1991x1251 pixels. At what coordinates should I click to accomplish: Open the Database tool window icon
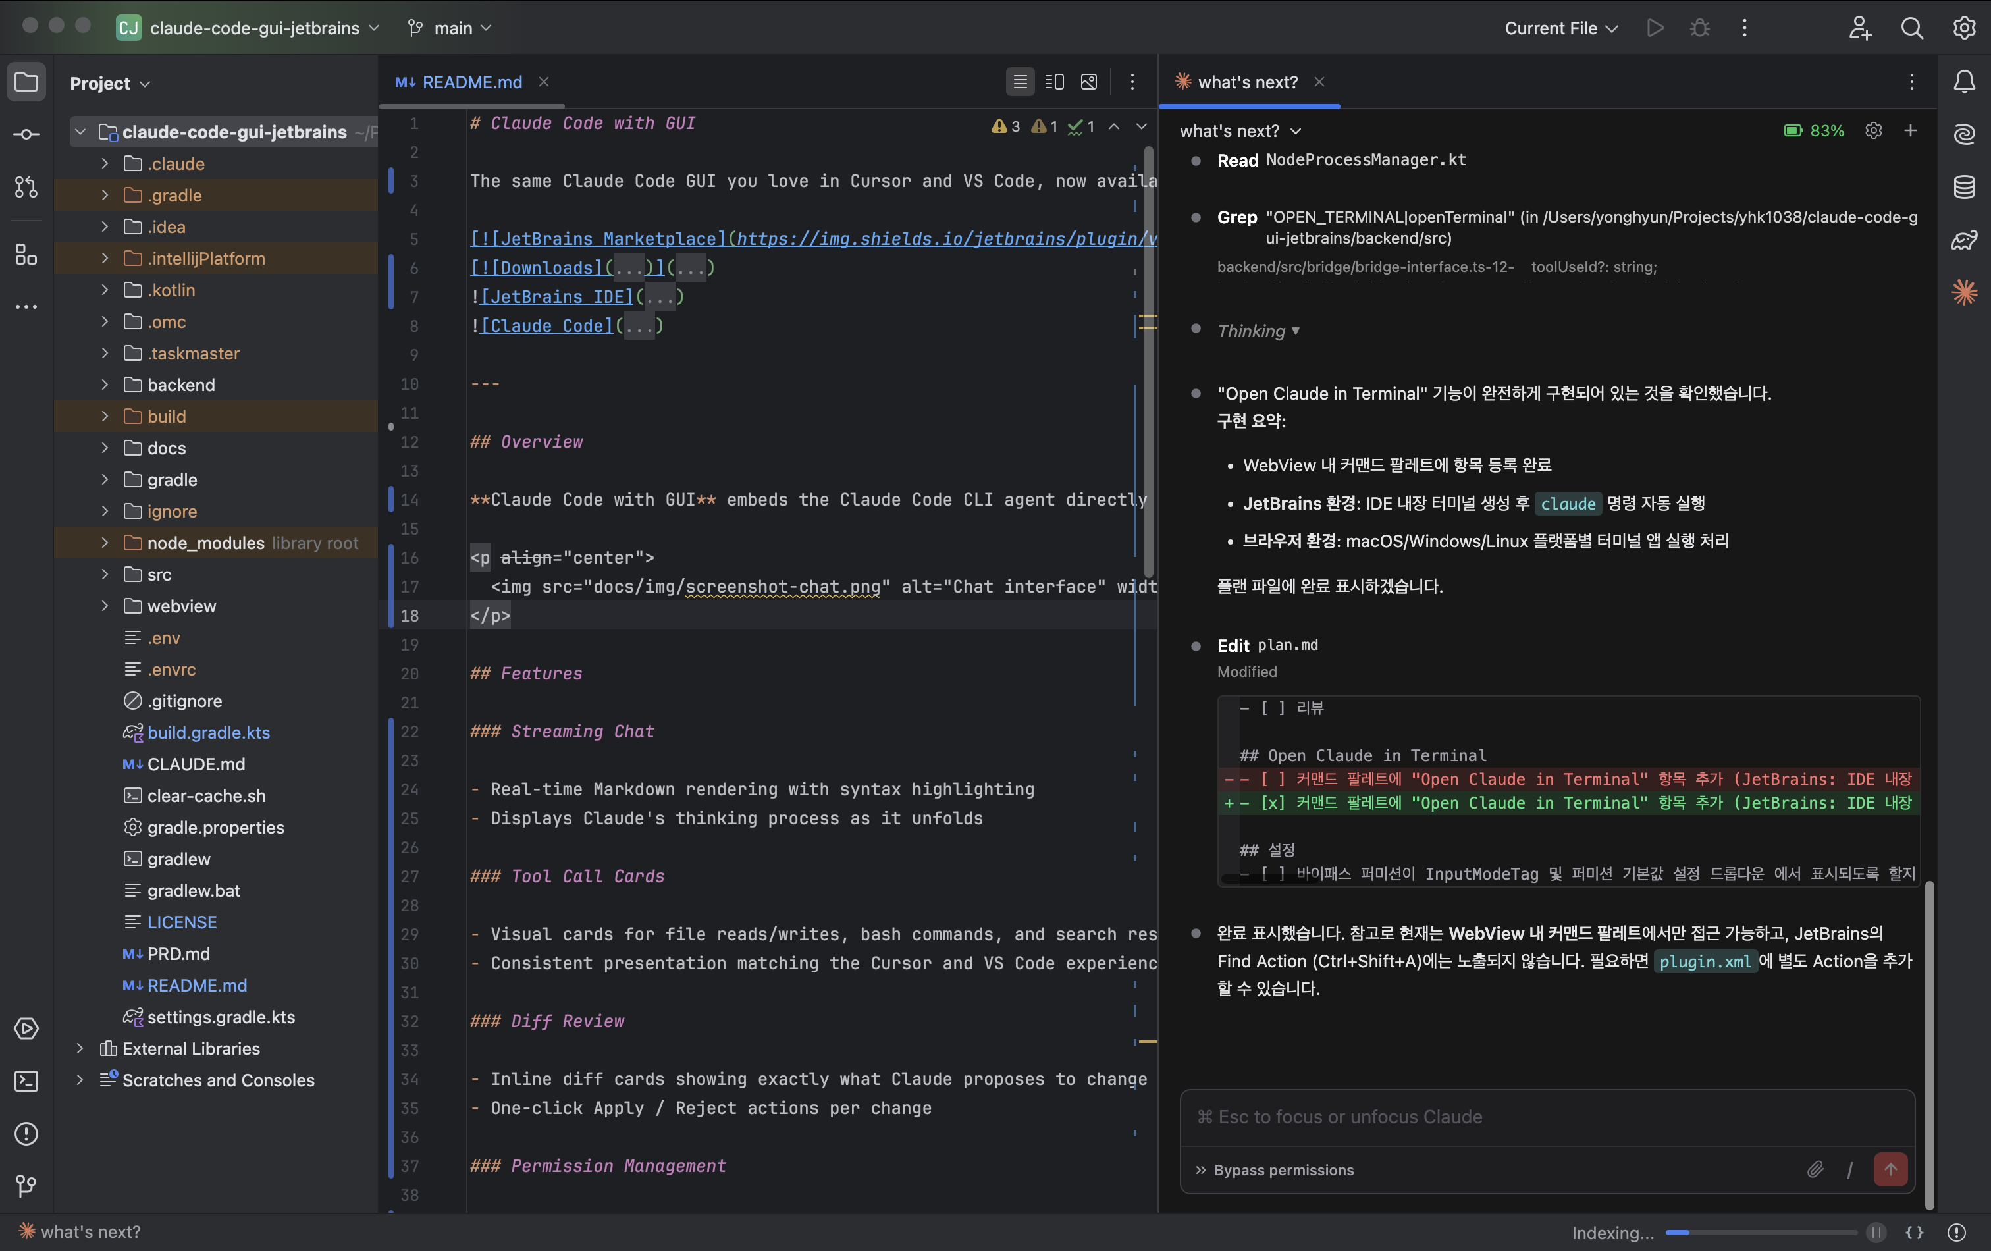(1965, 187)
